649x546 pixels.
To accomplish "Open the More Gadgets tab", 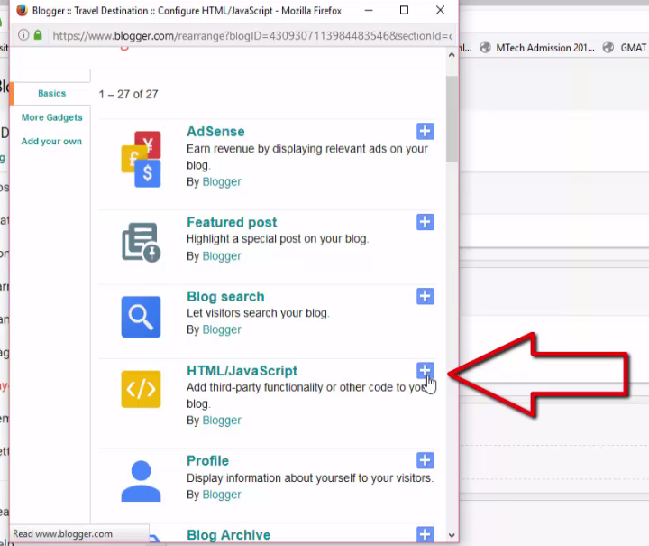I will click(x=51, y=117).
